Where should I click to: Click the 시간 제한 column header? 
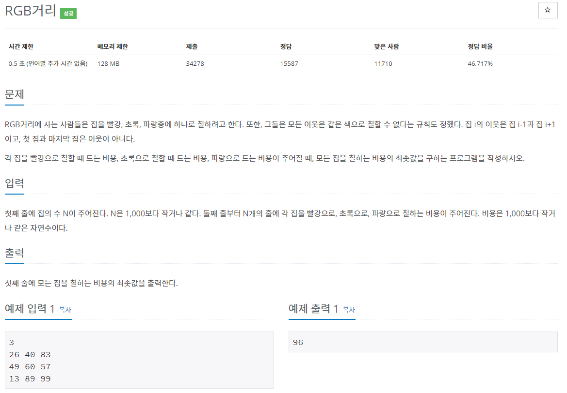(21, 46)
